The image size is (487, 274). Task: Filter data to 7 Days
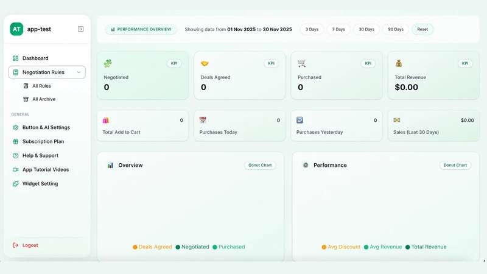tap(338, 29)
